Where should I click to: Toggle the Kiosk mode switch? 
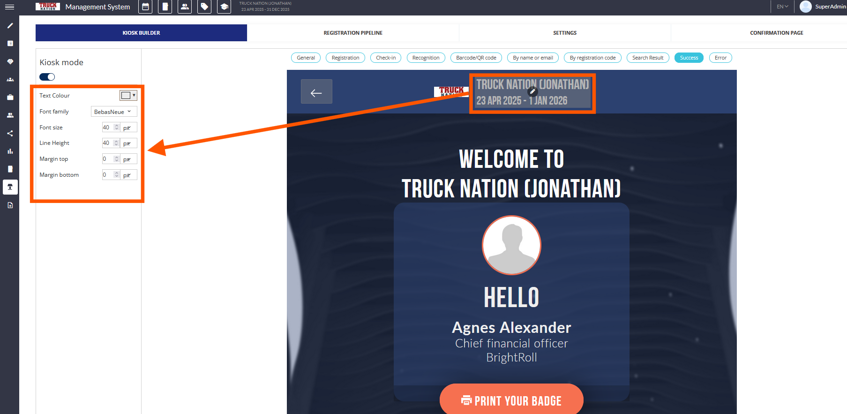pos(47,77)
